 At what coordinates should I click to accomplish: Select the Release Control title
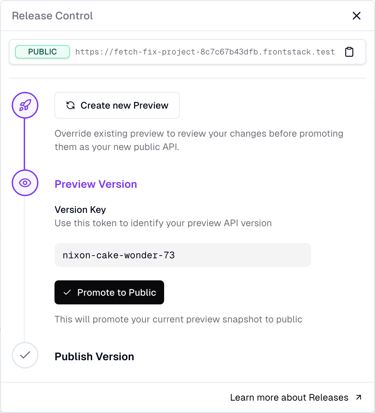click(x=52, y=15)
